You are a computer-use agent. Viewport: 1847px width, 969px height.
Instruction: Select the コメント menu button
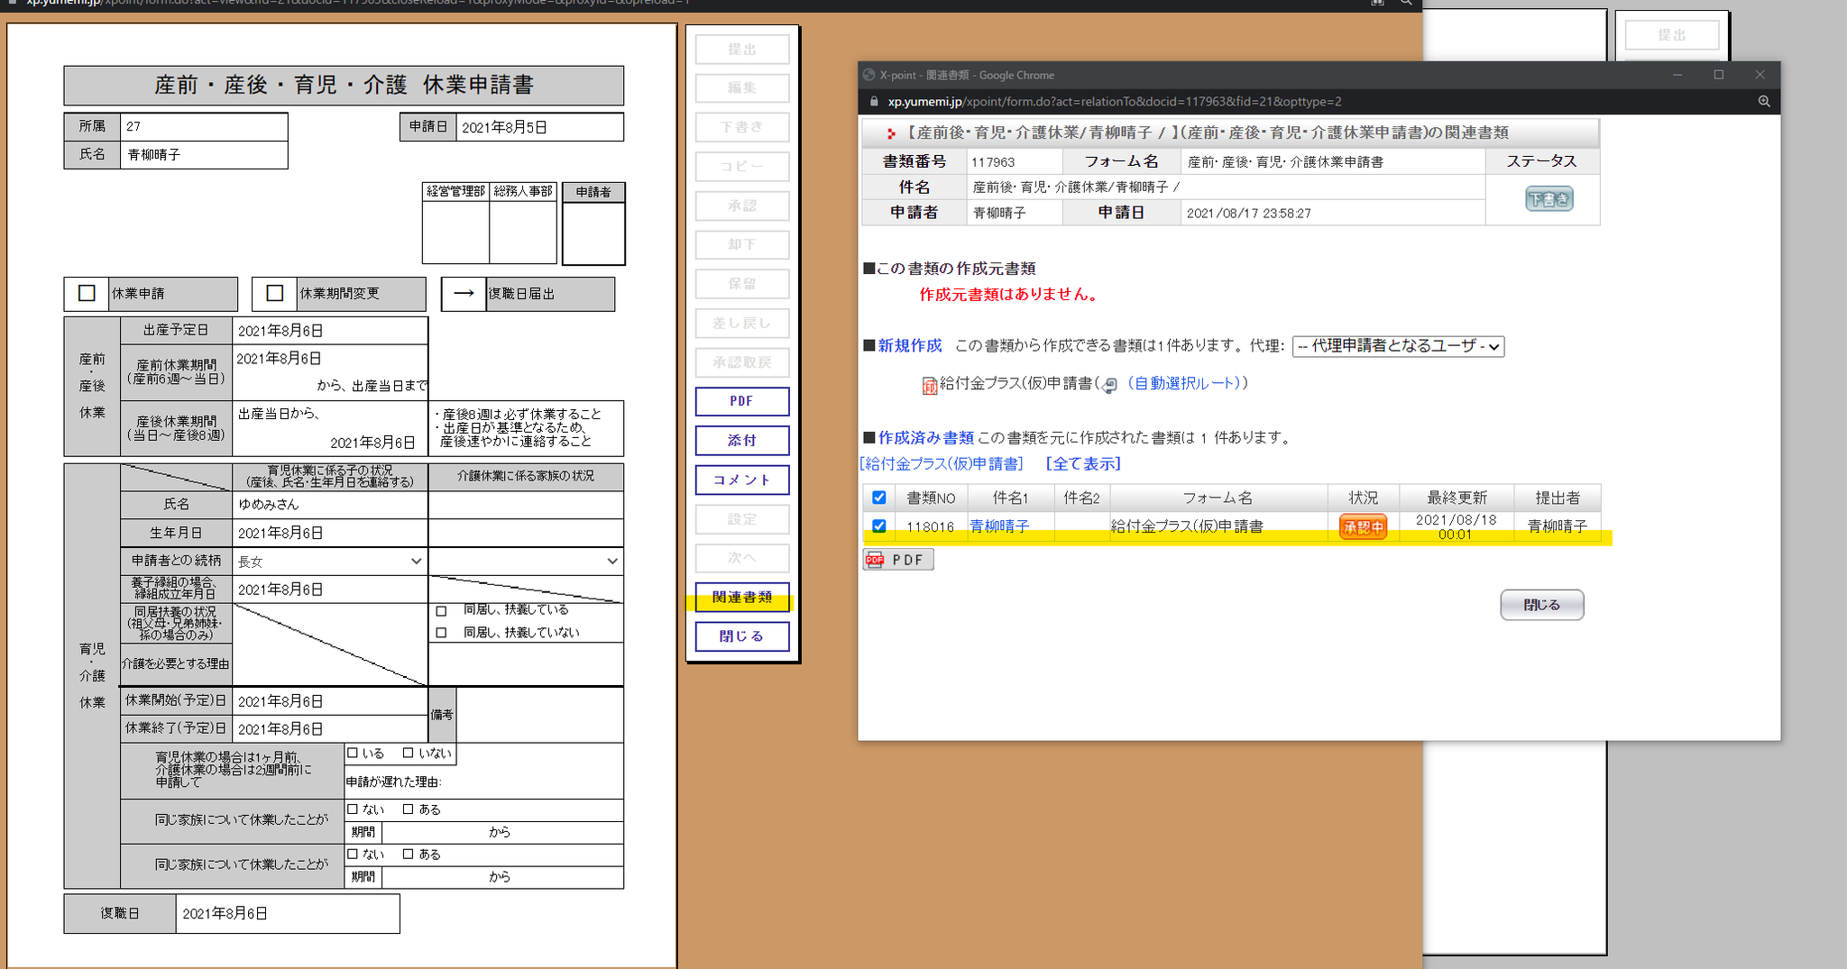741,480
